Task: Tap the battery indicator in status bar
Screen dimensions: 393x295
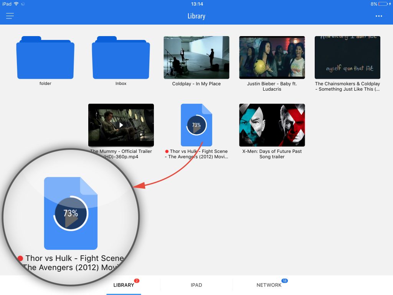Action: pyautogui.click(x=383, y=4)
